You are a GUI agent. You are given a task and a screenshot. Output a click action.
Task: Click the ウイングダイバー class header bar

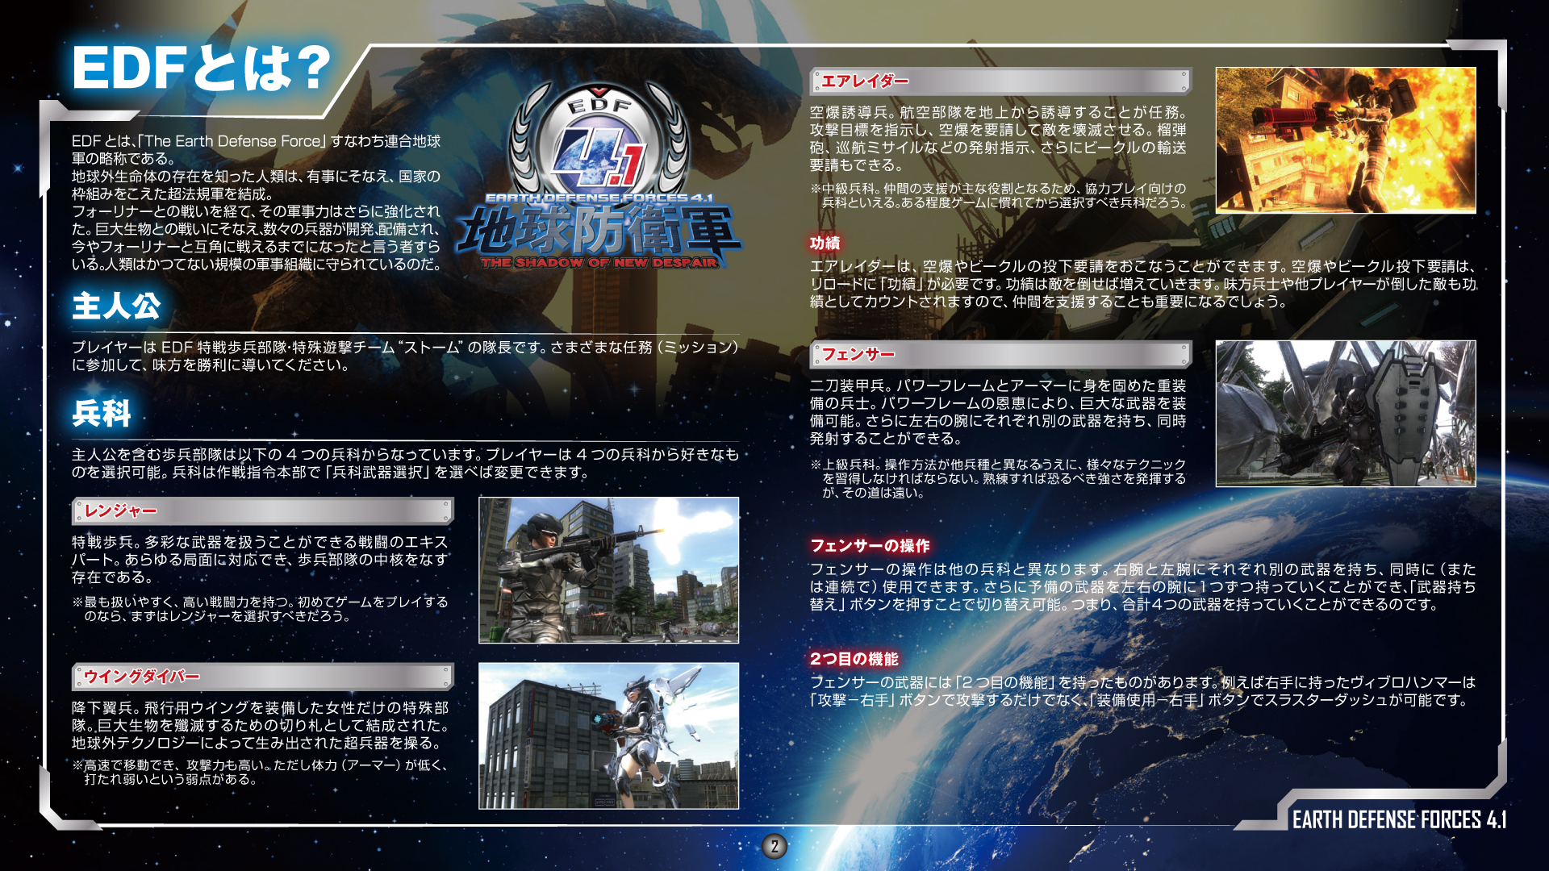coord(263,677)
